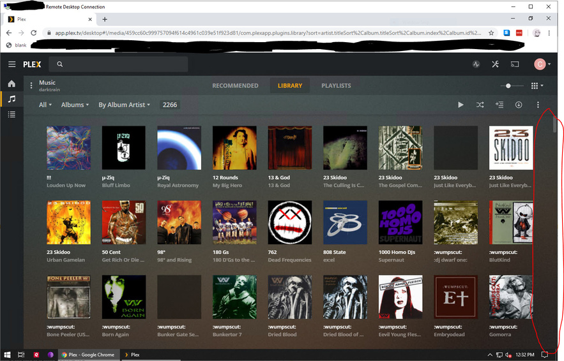Click the download/sync icon
564x361 pixels.
coord(519,105)
